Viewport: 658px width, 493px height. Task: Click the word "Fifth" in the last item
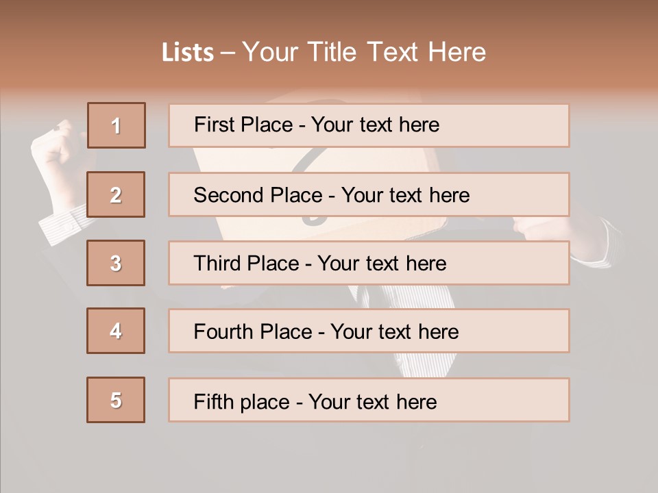(x=214, y=401)
